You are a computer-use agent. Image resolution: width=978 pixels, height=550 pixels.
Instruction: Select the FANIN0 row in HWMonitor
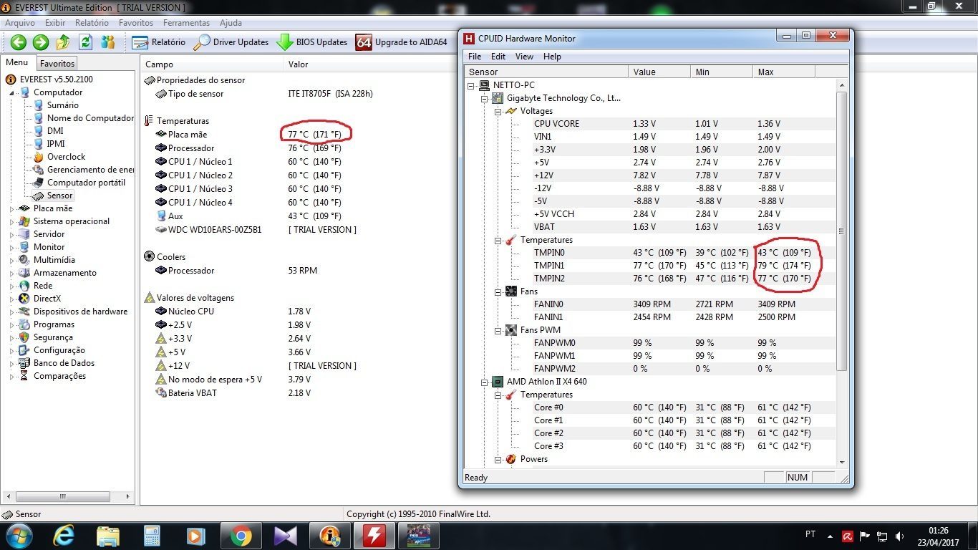[x=548, y=304]
